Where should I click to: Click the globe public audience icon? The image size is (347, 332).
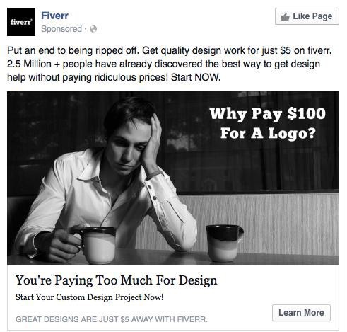(93, 29)
